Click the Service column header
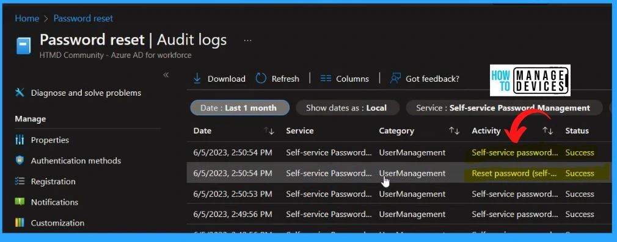The width and height of the screenshot is (617, 242). (x=300, y=131)
